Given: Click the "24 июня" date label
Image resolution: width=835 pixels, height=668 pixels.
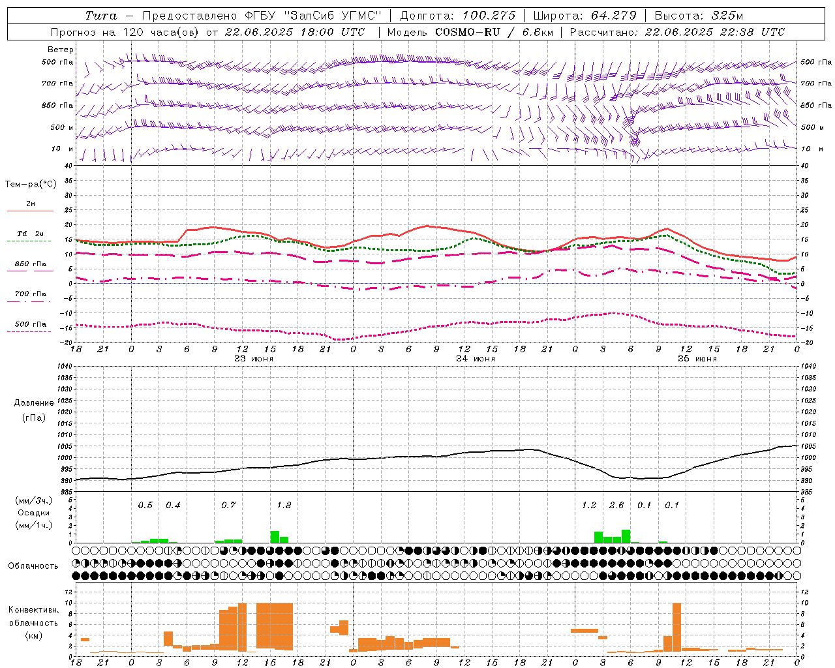Looking at the screenshot, I should point(475,359).
